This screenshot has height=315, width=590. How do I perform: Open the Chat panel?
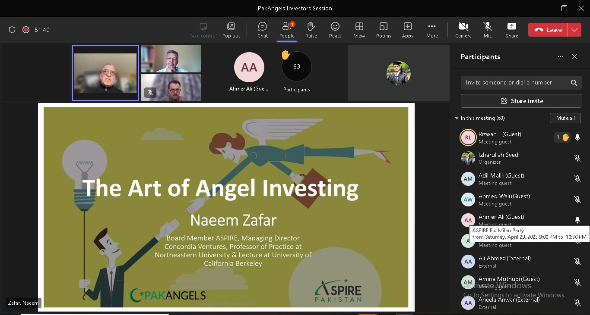[263, 30]
